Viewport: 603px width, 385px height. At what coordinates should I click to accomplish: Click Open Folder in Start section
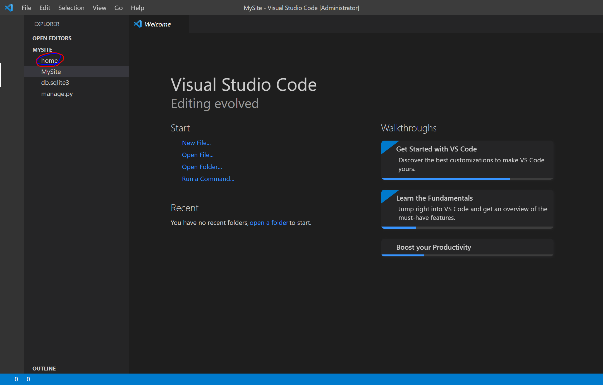click(202, 167)
